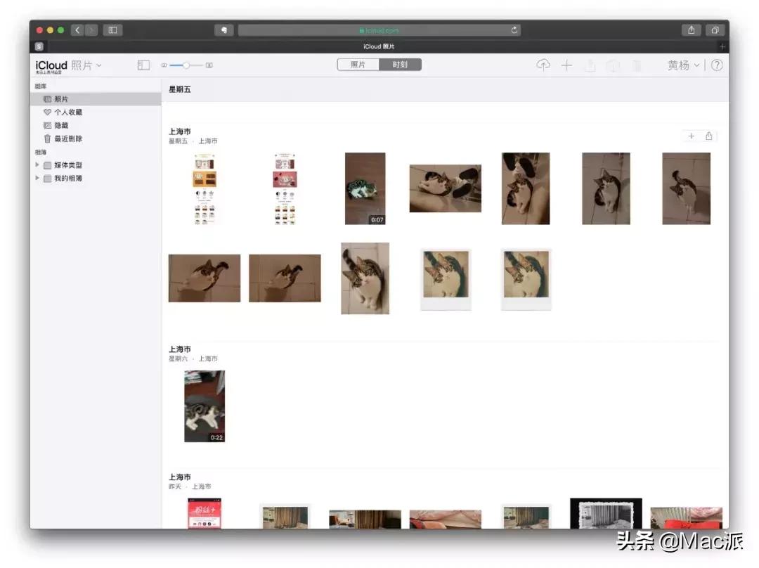Select the 我的相簿 sidebar row
759x568 pixels.
[x=96, y=178]
